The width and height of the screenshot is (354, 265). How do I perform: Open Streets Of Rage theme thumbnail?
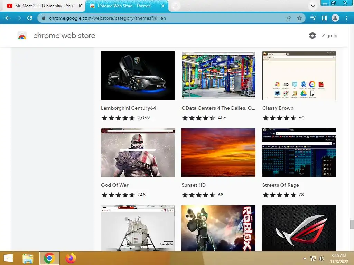[x=299, y=153]
